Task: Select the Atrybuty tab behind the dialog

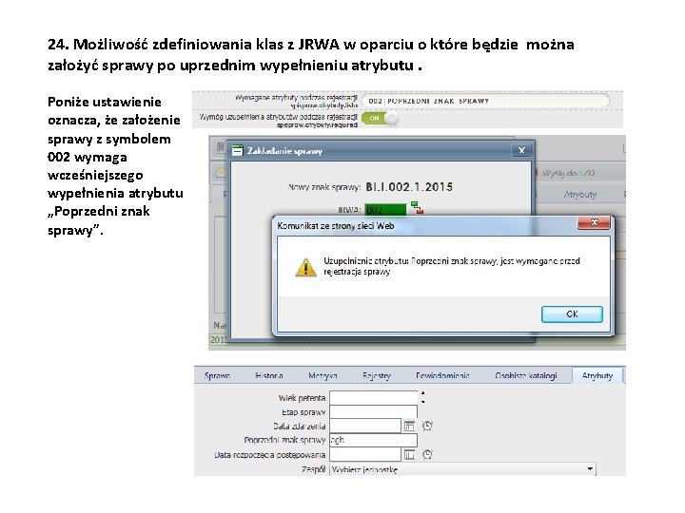Action: pyautogui.click(x=579, y=195)
